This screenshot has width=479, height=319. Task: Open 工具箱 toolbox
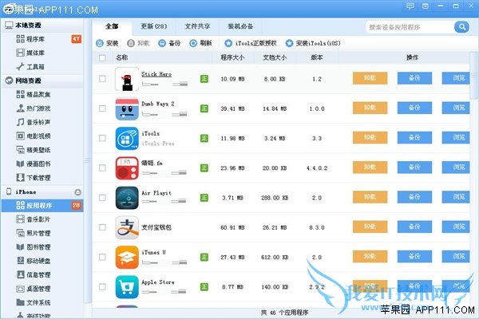click(x=42, y=66)
